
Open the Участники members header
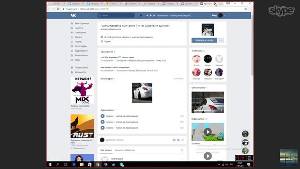[x=197, y=51]
